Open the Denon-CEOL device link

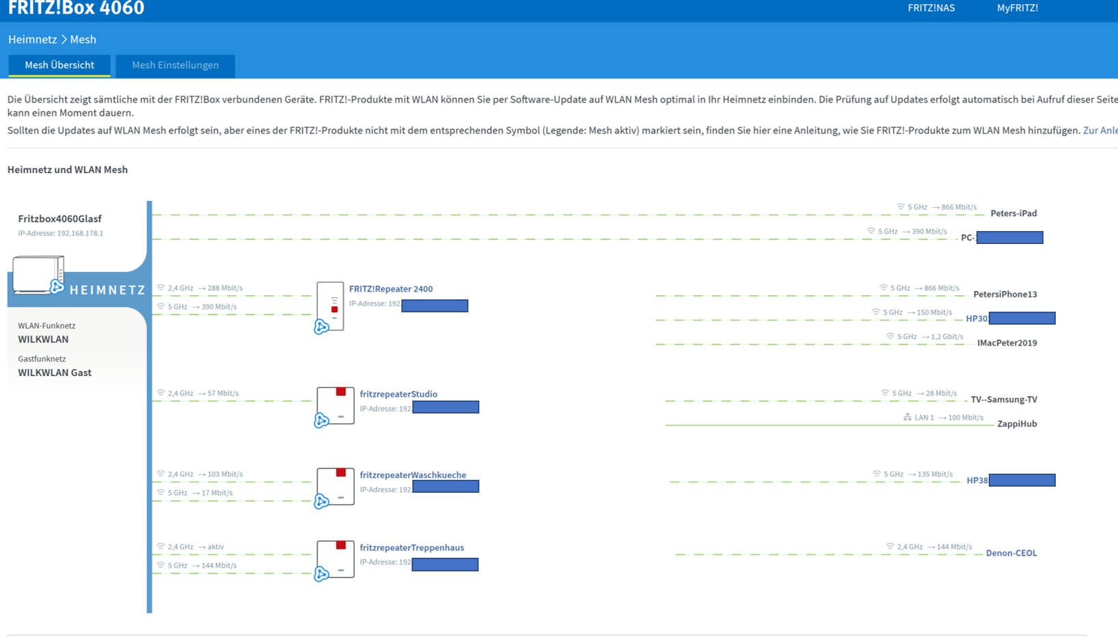click(1011, 553)
